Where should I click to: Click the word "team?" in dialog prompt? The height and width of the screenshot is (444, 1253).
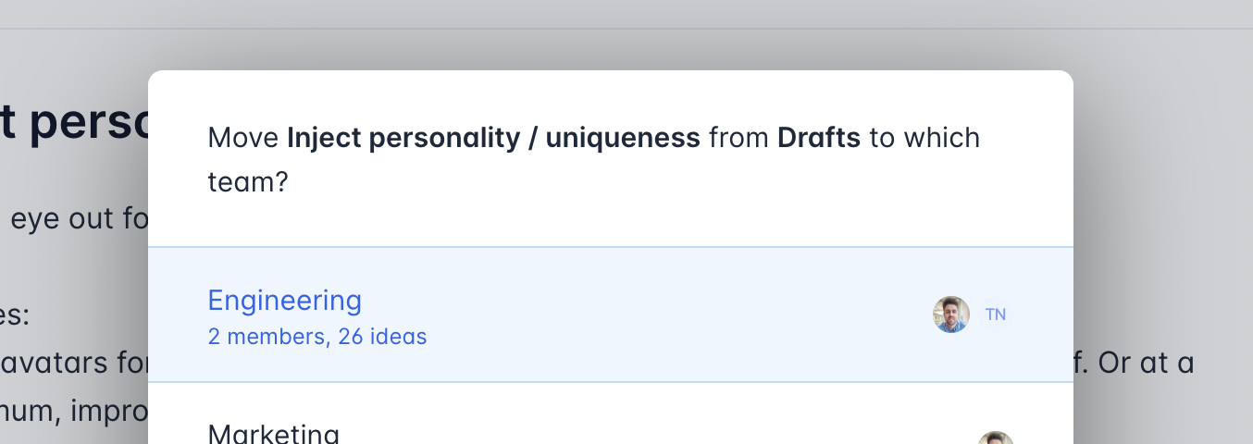[x=248, y=181]
